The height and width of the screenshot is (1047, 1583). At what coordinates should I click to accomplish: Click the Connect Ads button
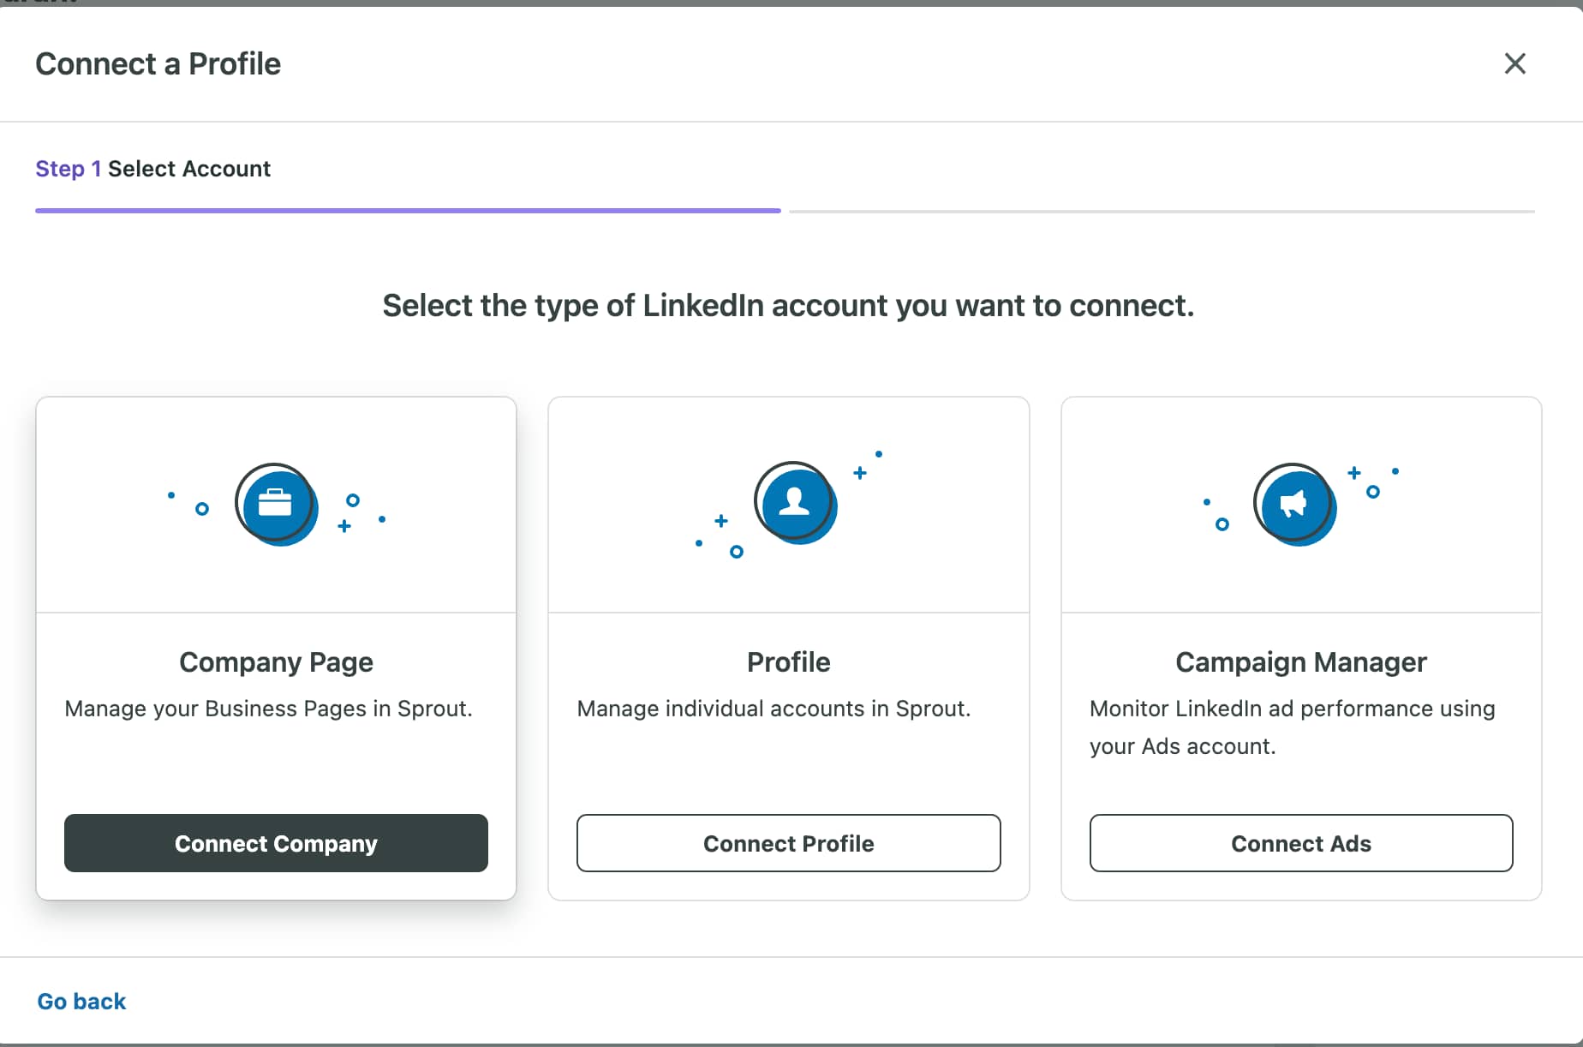click(1300, 843)
